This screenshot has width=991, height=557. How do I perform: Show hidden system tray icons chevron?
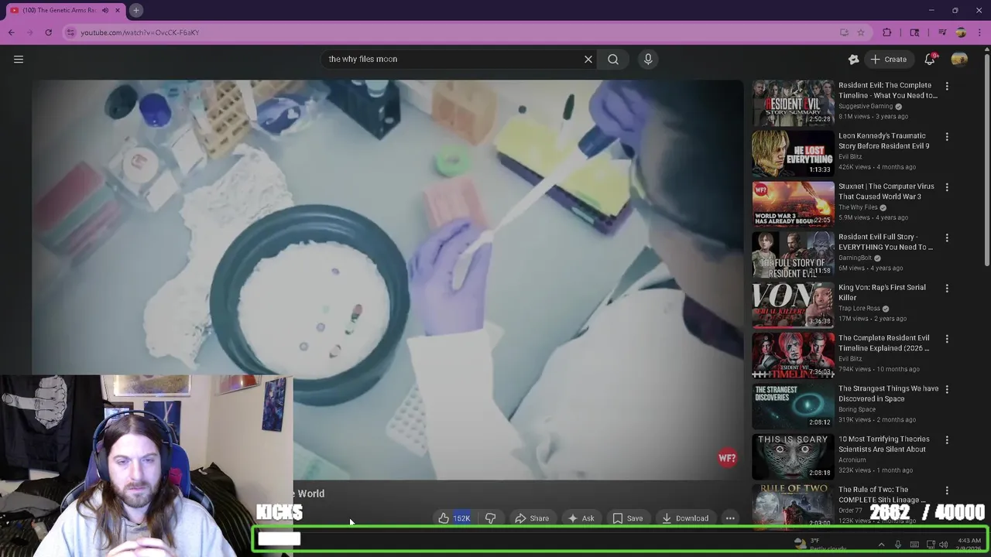click(x=881, y=545)
